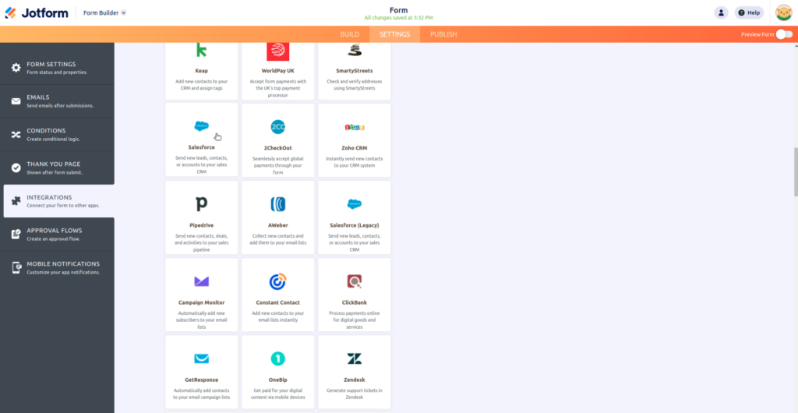Click the Form Settings gear icon

16,68
